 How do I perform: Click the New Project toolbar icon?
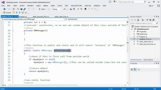13,9
